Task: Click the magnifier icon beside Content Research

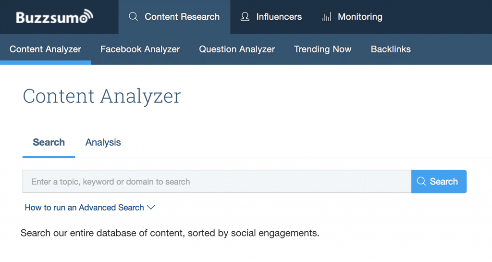Action: point(134,17)
